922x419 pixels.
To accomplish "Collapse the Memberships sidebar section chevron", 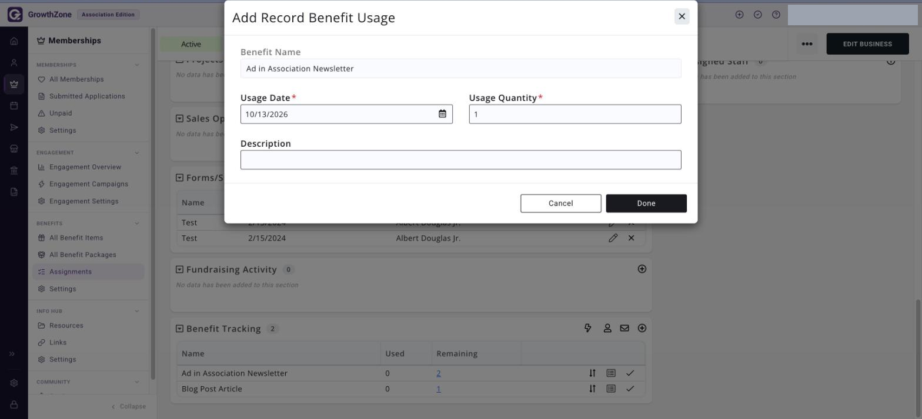I will pos(137,65).
